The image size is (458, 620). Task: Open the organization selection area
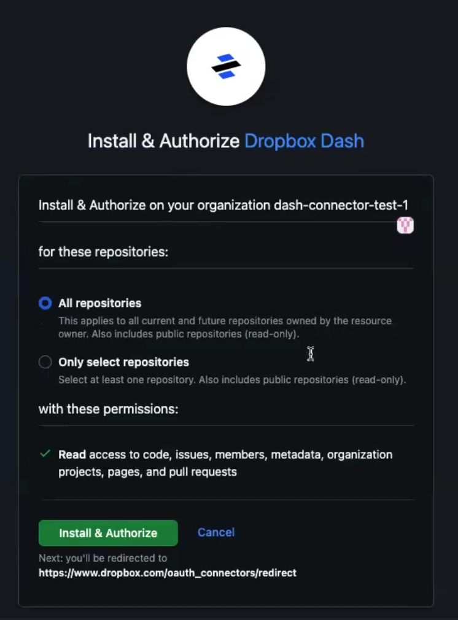tap(226, 204)
